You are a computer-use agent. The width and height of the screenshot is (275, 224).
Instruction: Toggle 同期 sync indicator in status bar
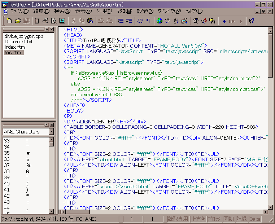(x=228, y=219)
